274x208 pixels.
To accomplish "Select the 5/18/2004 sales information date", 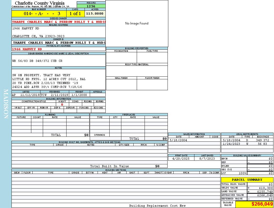I will [178, 140].
